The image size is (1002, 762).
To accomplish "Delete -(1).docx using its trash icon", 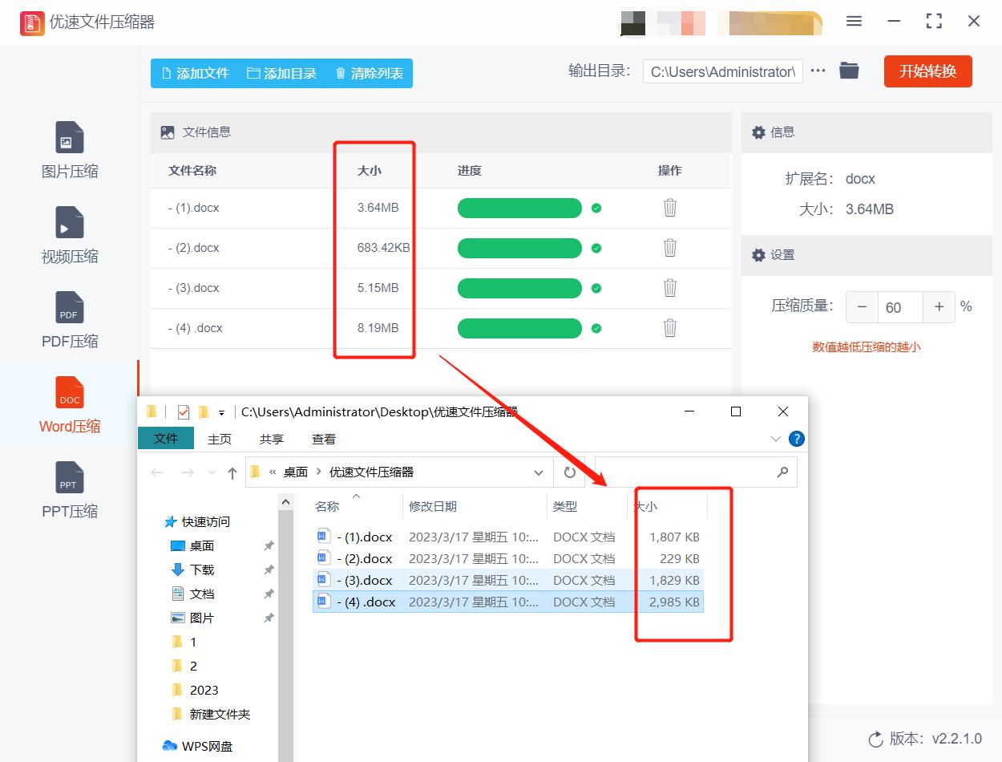I will 669,208.
